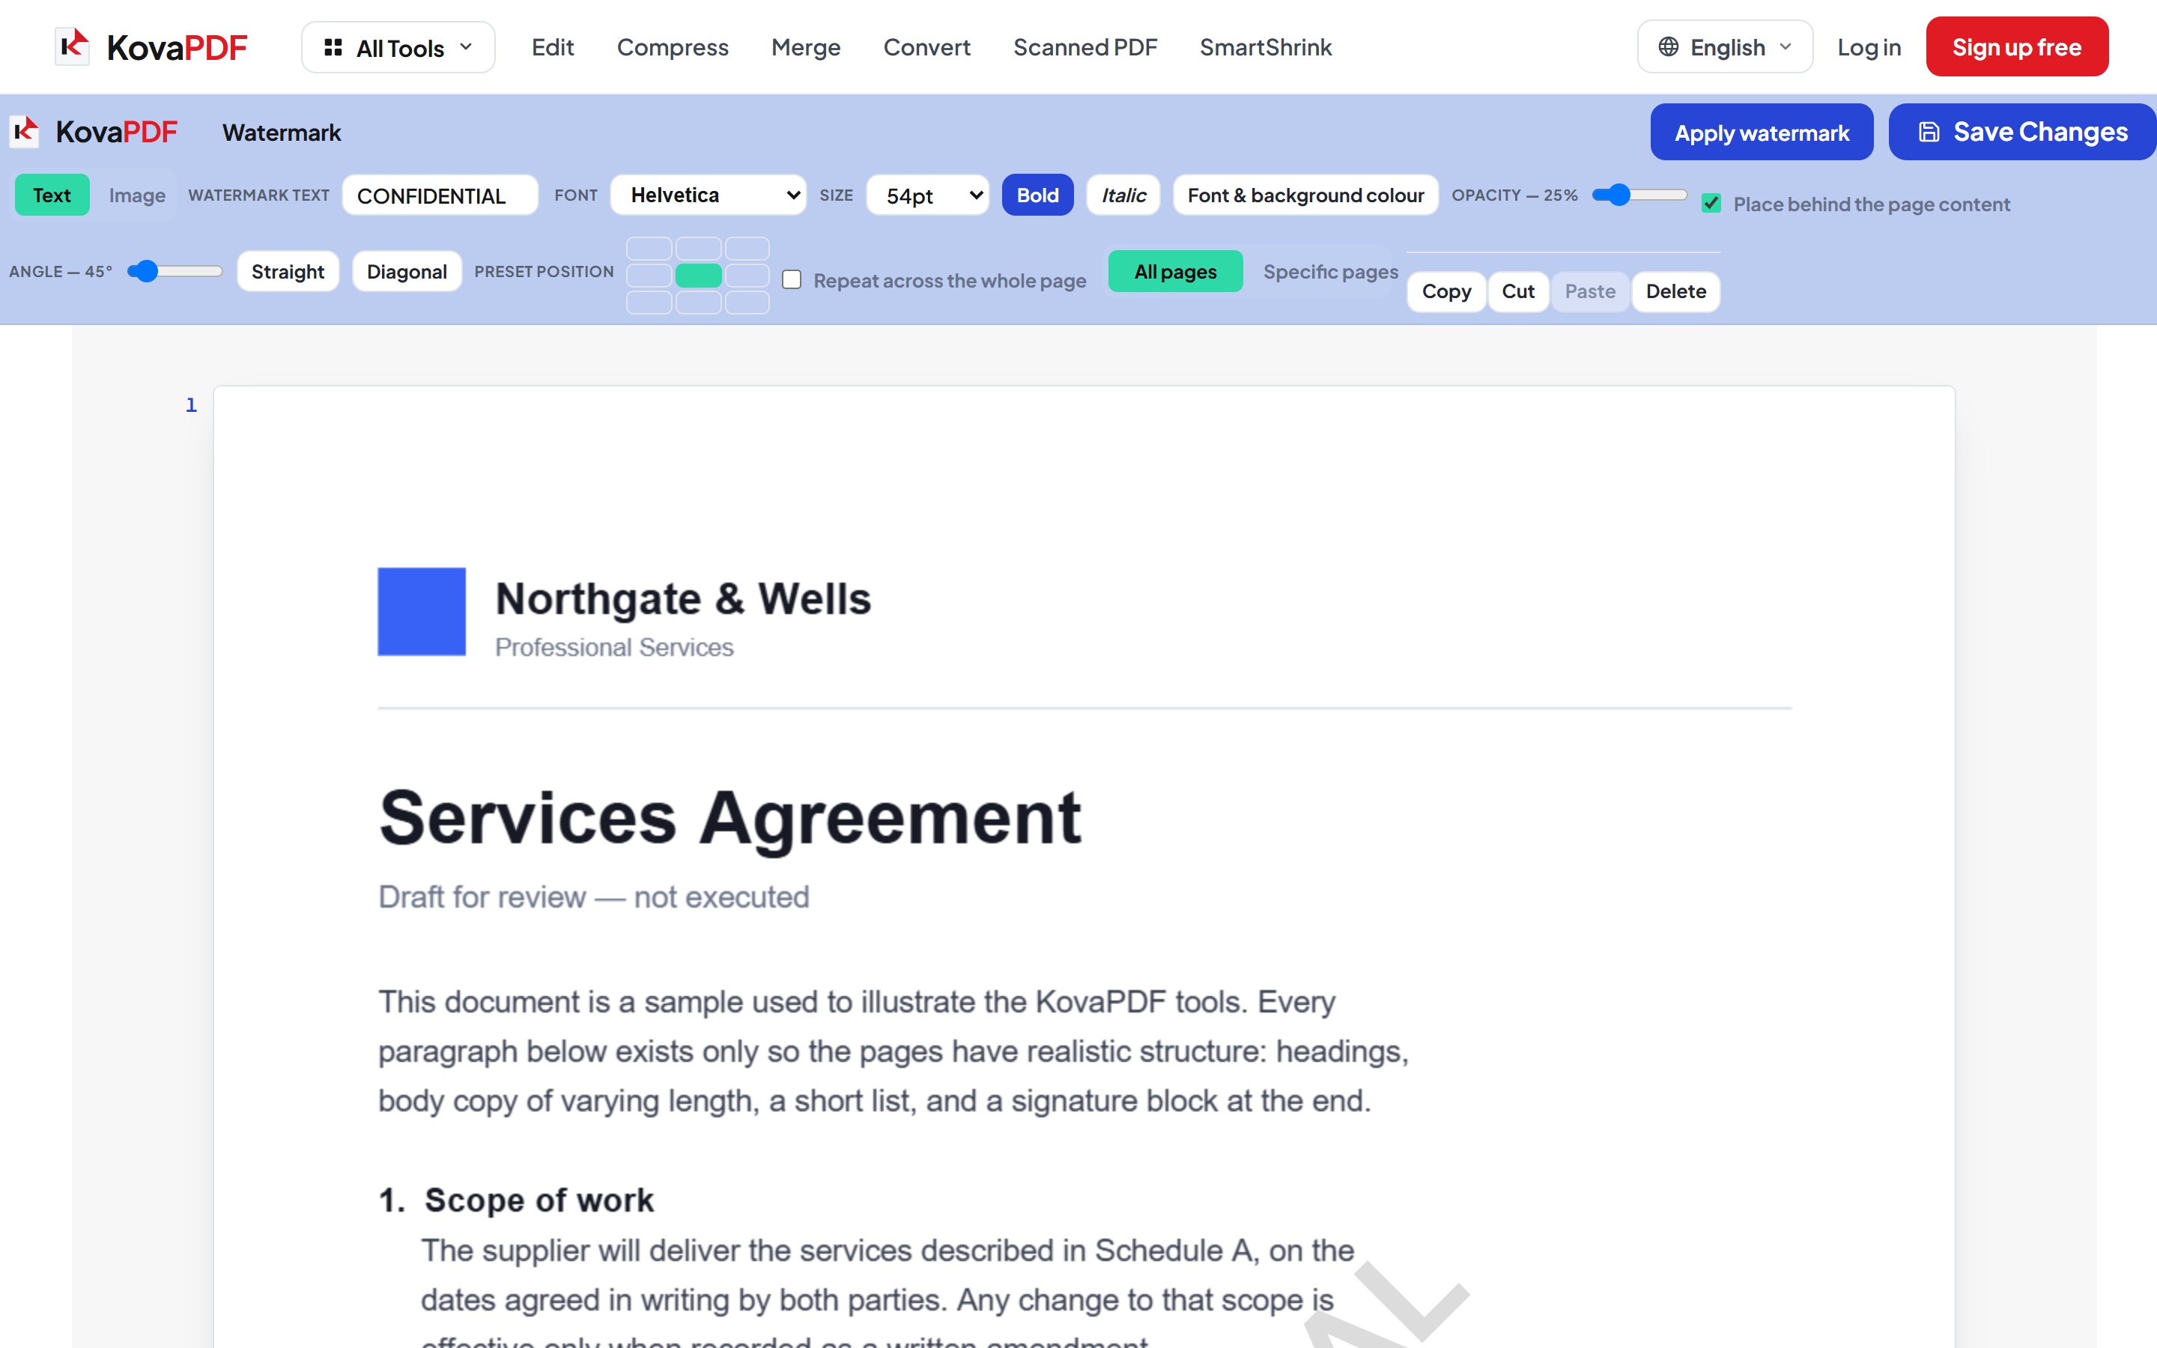Viewport: 2157px width, 1348px height.
Task: Choose Specific pages option
Action: [1330, 271]
